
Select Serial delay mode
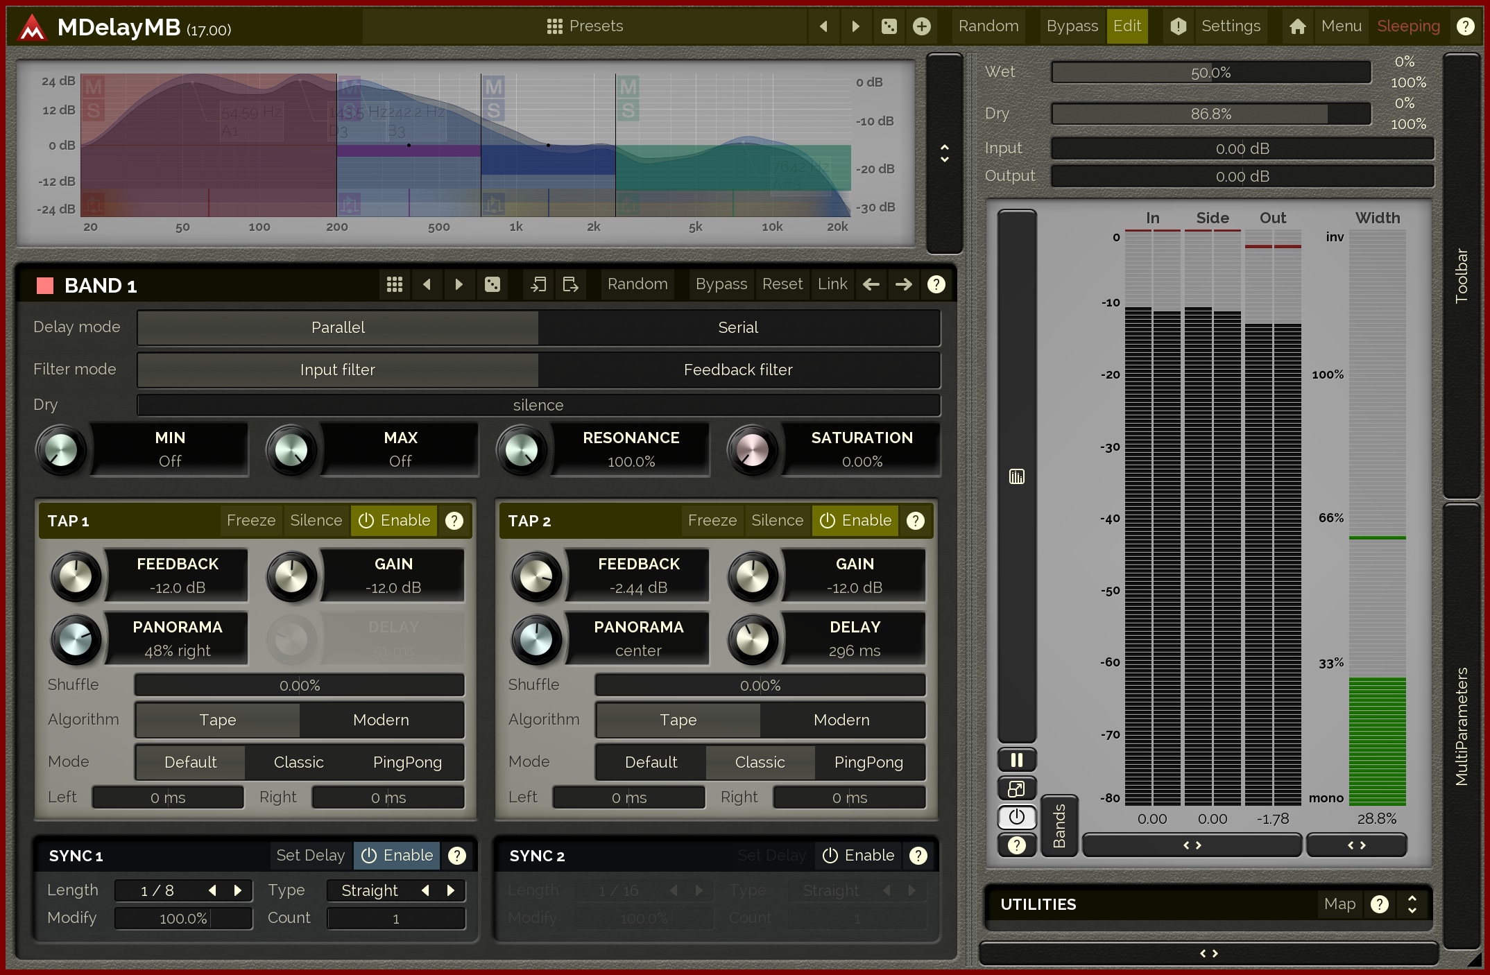[738, 327]
